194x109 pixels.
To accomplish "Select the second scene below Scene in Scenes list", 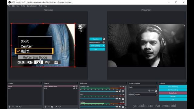I will (x=25, y=88).
